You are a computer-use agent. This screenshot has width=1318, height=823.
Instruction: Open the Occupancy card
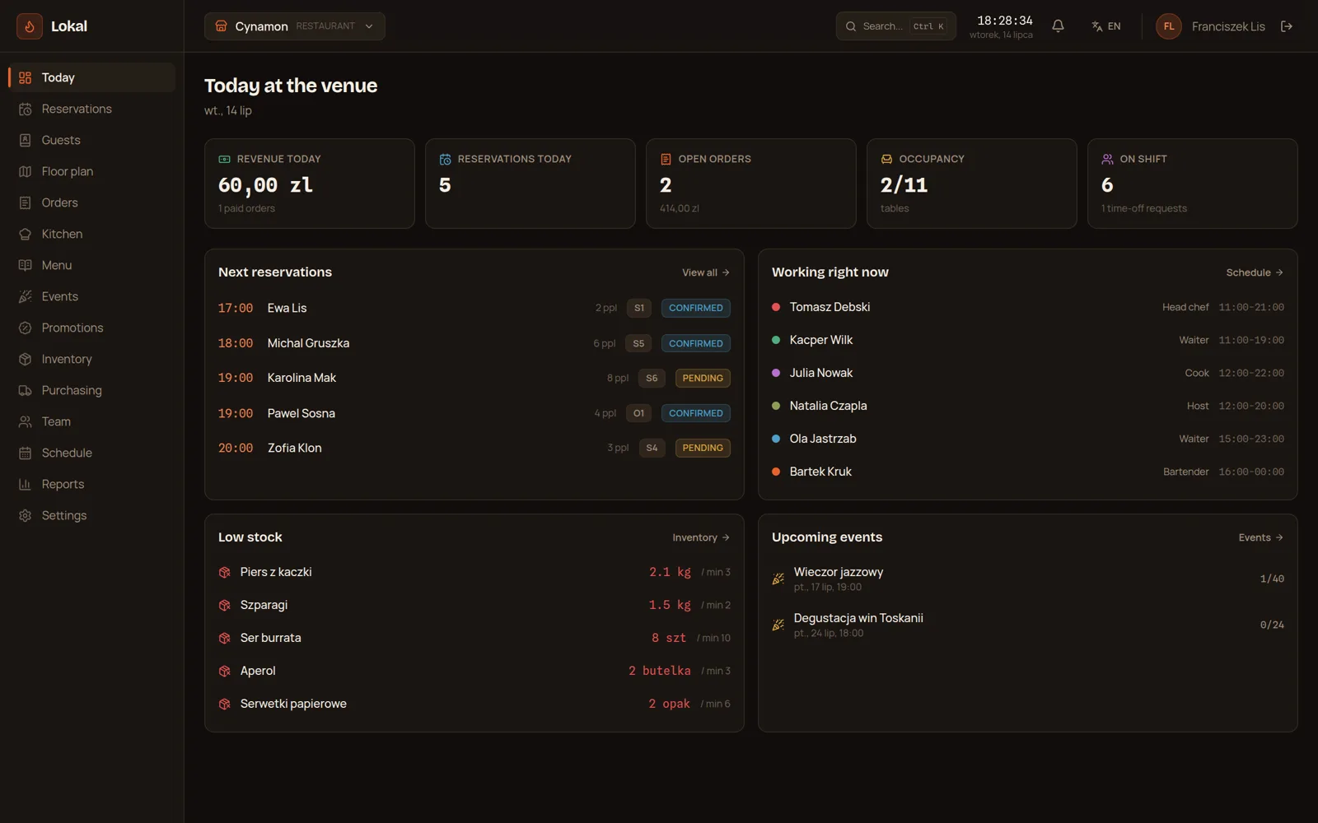click(972, 184)
